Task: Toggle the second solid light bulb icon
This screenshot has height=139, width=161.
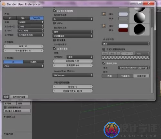Action: coord(104,26)
